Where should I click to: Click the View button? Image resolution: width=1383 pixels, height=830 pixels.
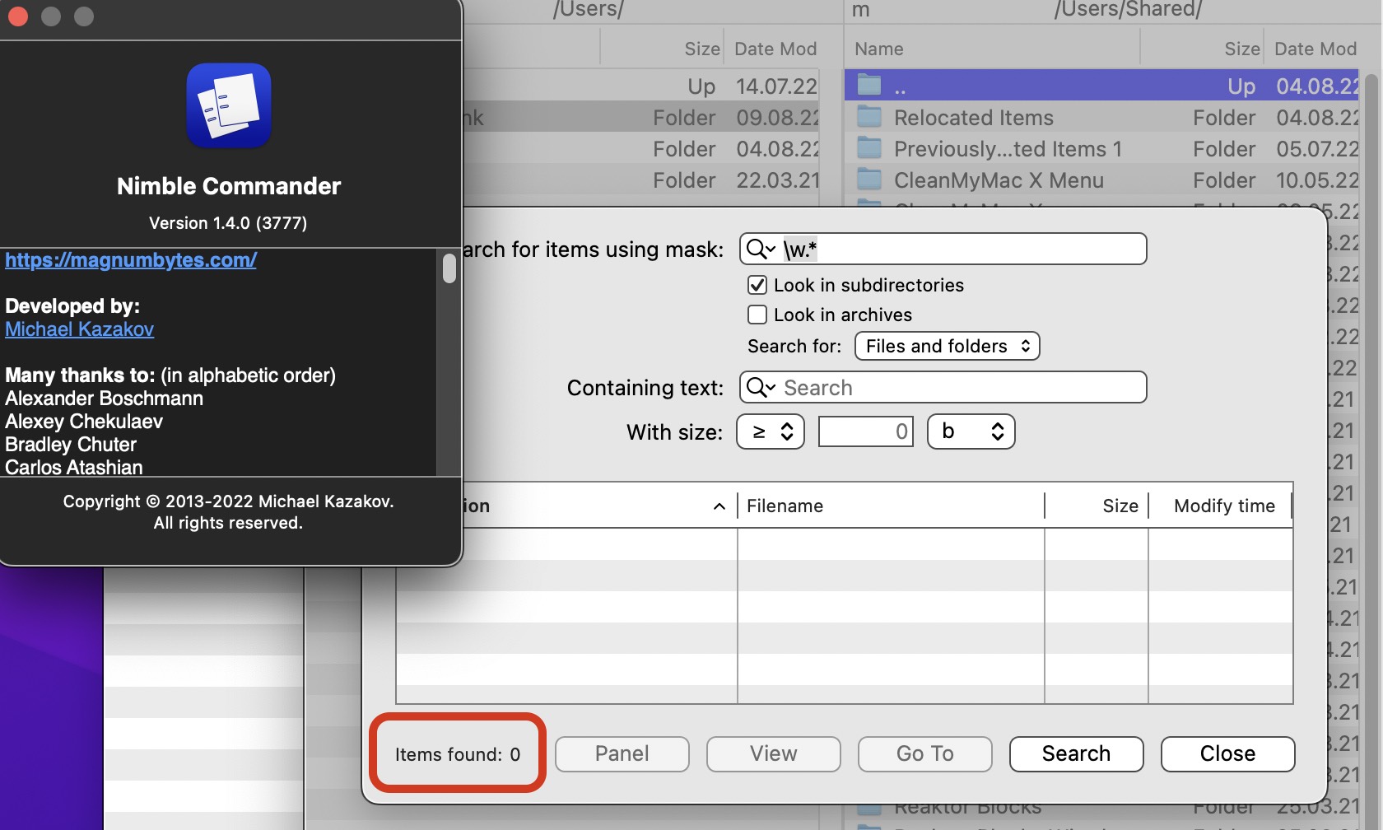pos(774,753)
